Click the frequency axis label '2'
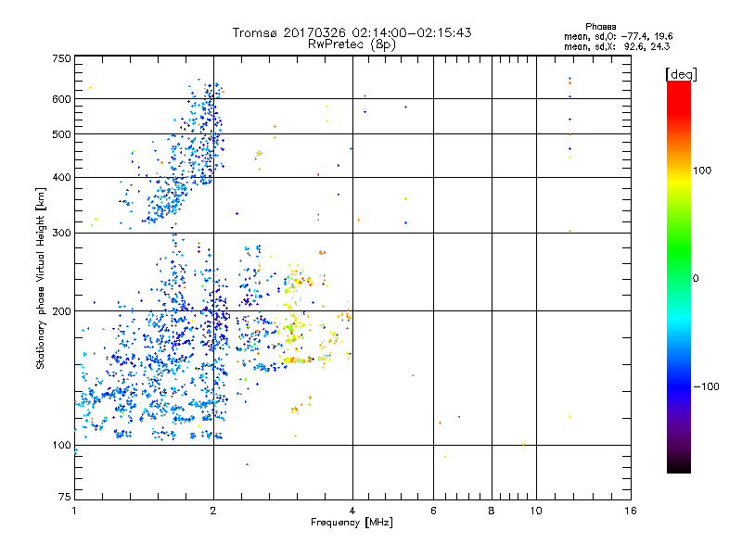Image resolution: width=742 pixels, height=556 pixels. pyautogui.click(x=213, y=511)
